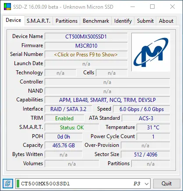
Task: Click the NAND n/a field
Action: (x=107, y=91)
